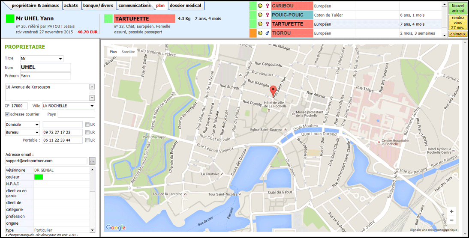This screenshot has height=238, width=469.
Task: Click the red location pin on map
Action: click(x=273, y=91)
